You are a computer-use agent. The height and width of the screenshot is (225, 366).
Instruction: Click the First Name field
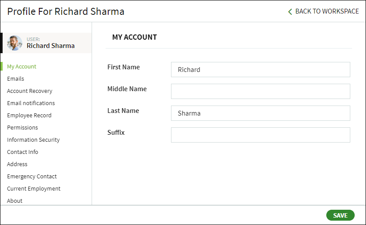coord(260,70)
